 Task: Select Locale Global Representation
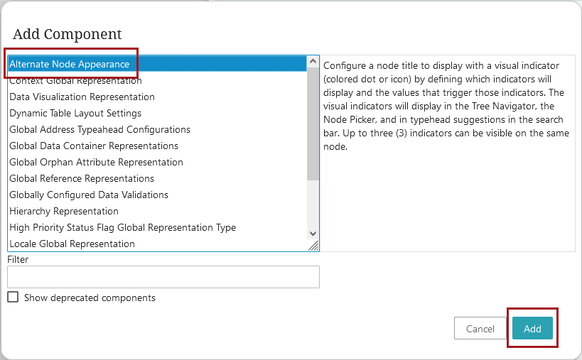(157, 244)
